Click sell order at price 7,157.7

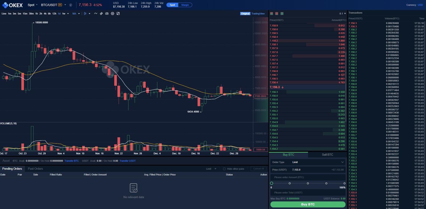307,56
